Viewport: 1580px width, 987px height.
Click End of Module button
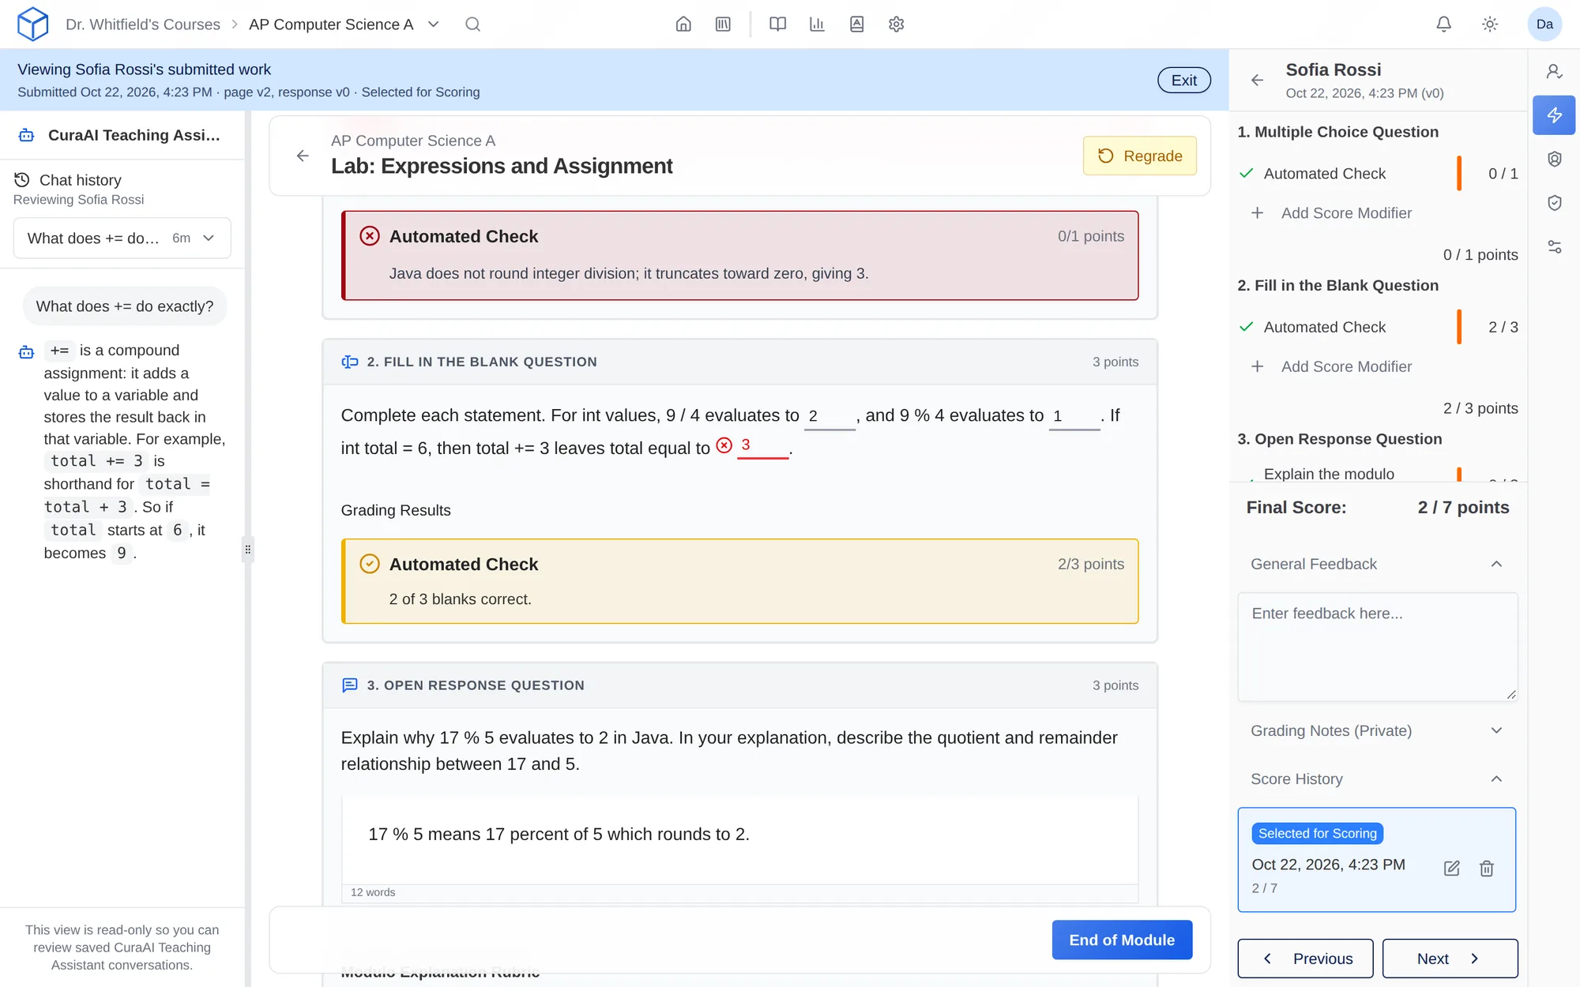1121,940
